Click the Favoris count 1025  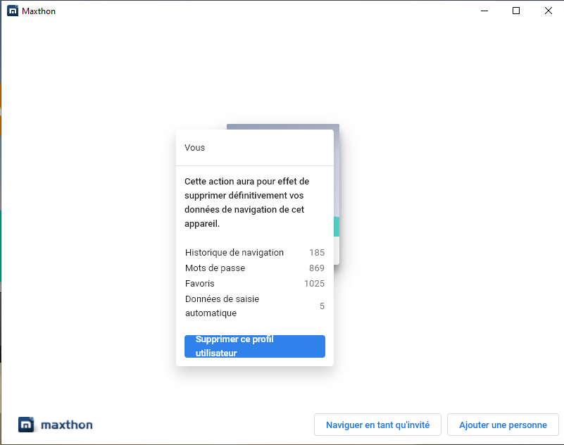pyautogui.click(x=314, y=284)
